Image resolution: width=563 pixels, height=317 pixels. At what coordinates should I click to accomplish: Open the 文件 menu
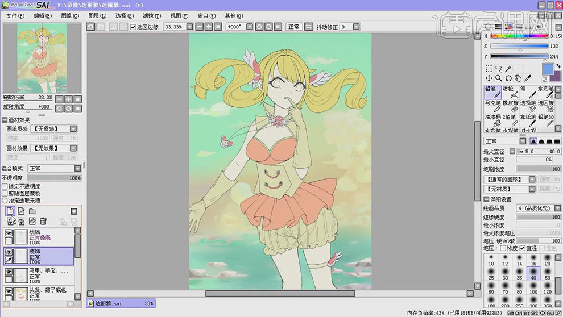tap(15, 16)
